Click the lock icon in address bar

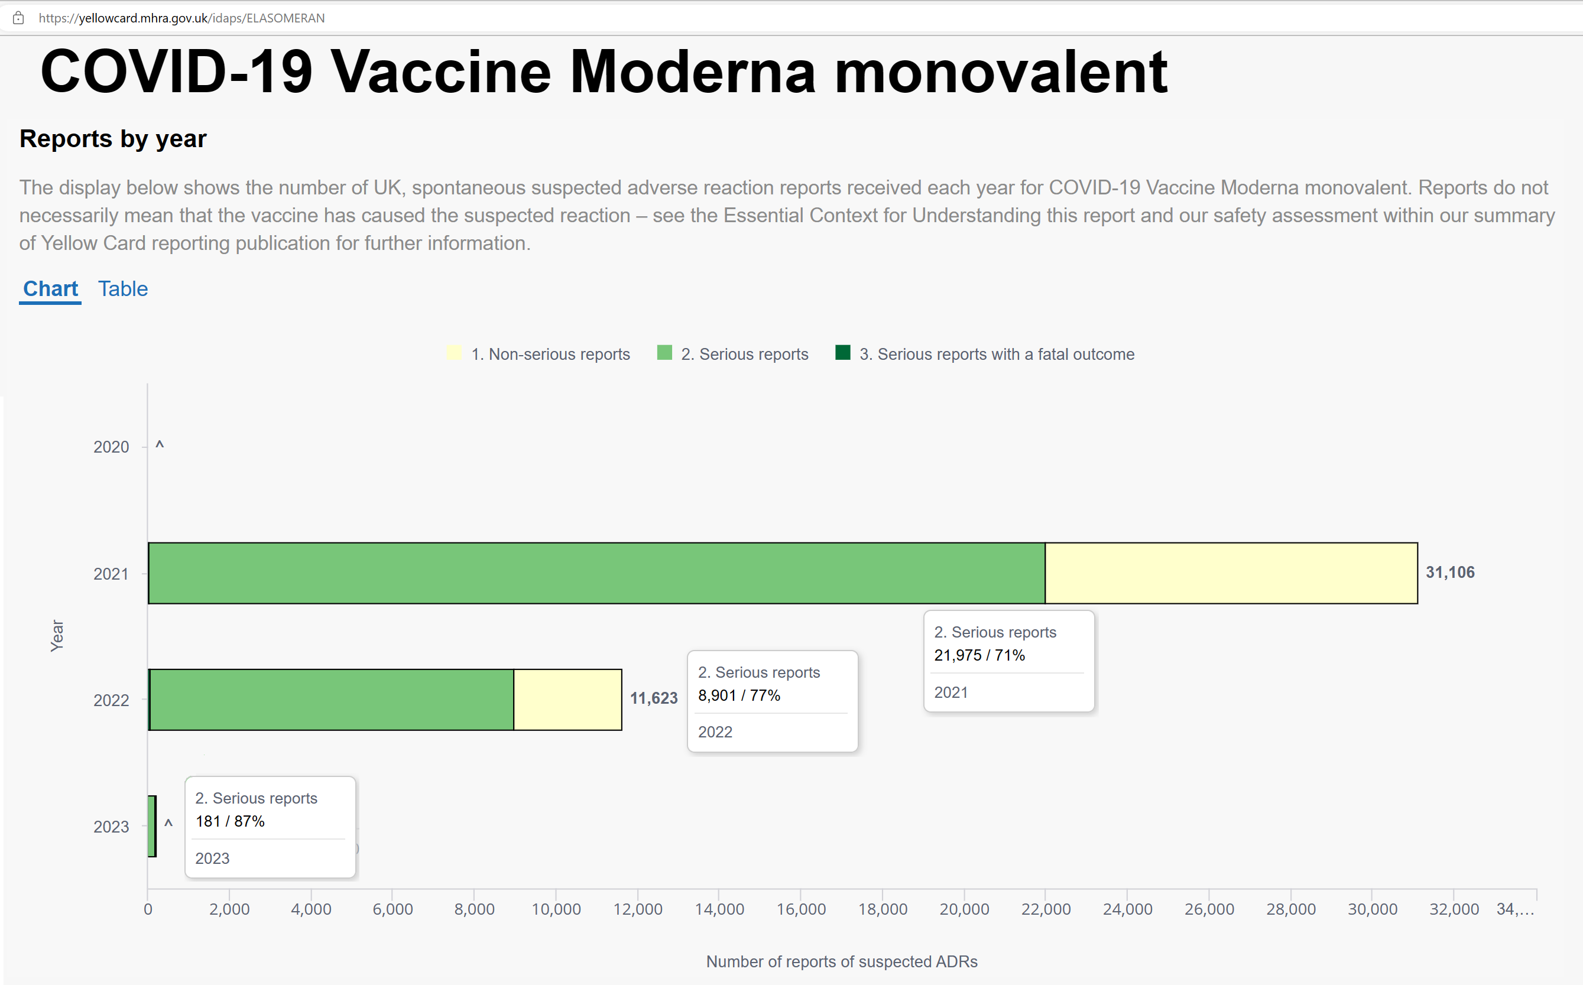[x=18, y=18]
